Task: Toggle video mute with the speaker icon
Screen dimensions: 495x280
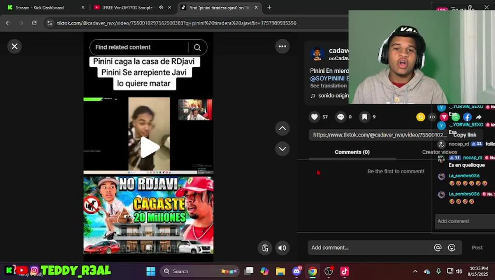Action: point(282,248)
